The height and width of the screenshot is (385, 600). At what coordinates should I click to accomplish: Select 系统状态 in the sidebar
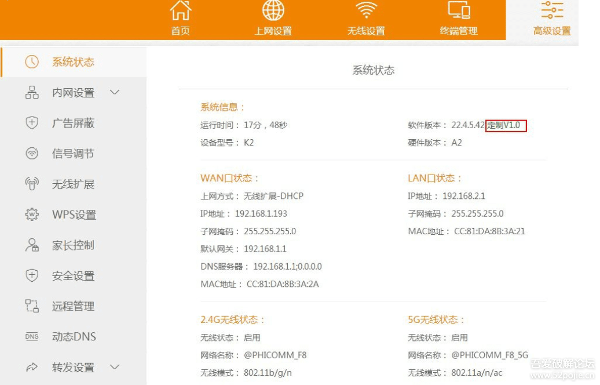click(73, 62)
